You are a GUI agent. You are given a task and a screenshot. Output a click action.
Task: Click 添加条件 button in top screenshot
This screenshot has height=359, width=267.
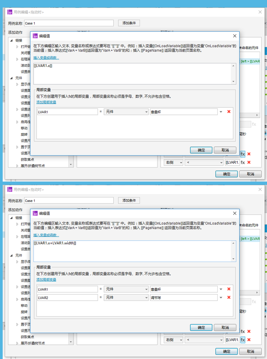(x=129, y=23)
